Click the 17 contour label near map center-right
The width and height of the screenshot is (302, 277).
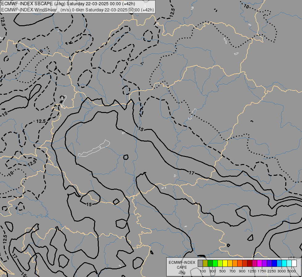pyautogui.click(x=192, y=173)
